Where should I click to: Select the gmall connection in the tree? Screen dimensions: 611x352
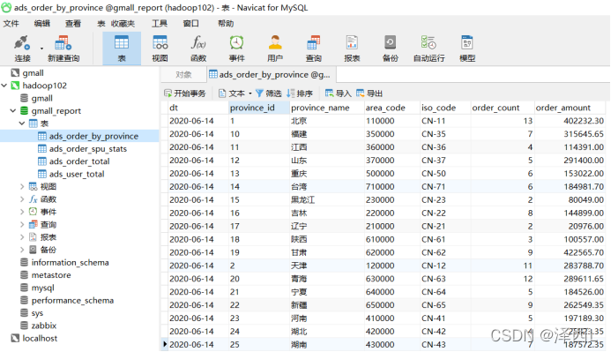pyautogui.click(x=33, y=73)
